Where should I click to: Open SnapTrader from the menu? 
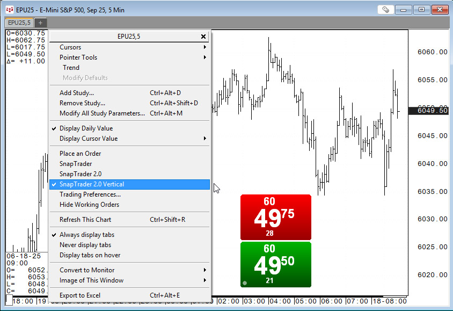pos(130,164)
